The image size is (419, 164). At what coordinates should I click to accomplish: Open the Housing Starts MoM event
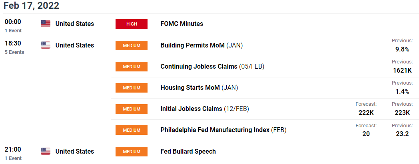(199, 87)
